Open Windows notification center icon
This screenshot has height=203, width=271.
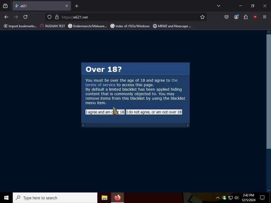(262, 198)
